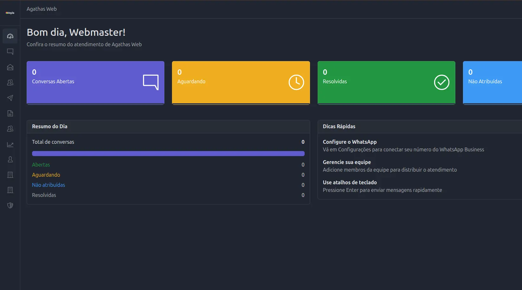Click the Agathas Web header title
This screenshot has width=522, height=290.
coord(42,9)
